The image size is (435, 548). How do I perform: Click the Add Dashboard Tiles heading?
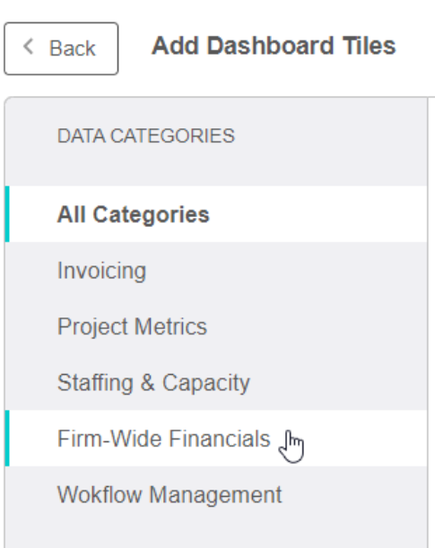274,46
